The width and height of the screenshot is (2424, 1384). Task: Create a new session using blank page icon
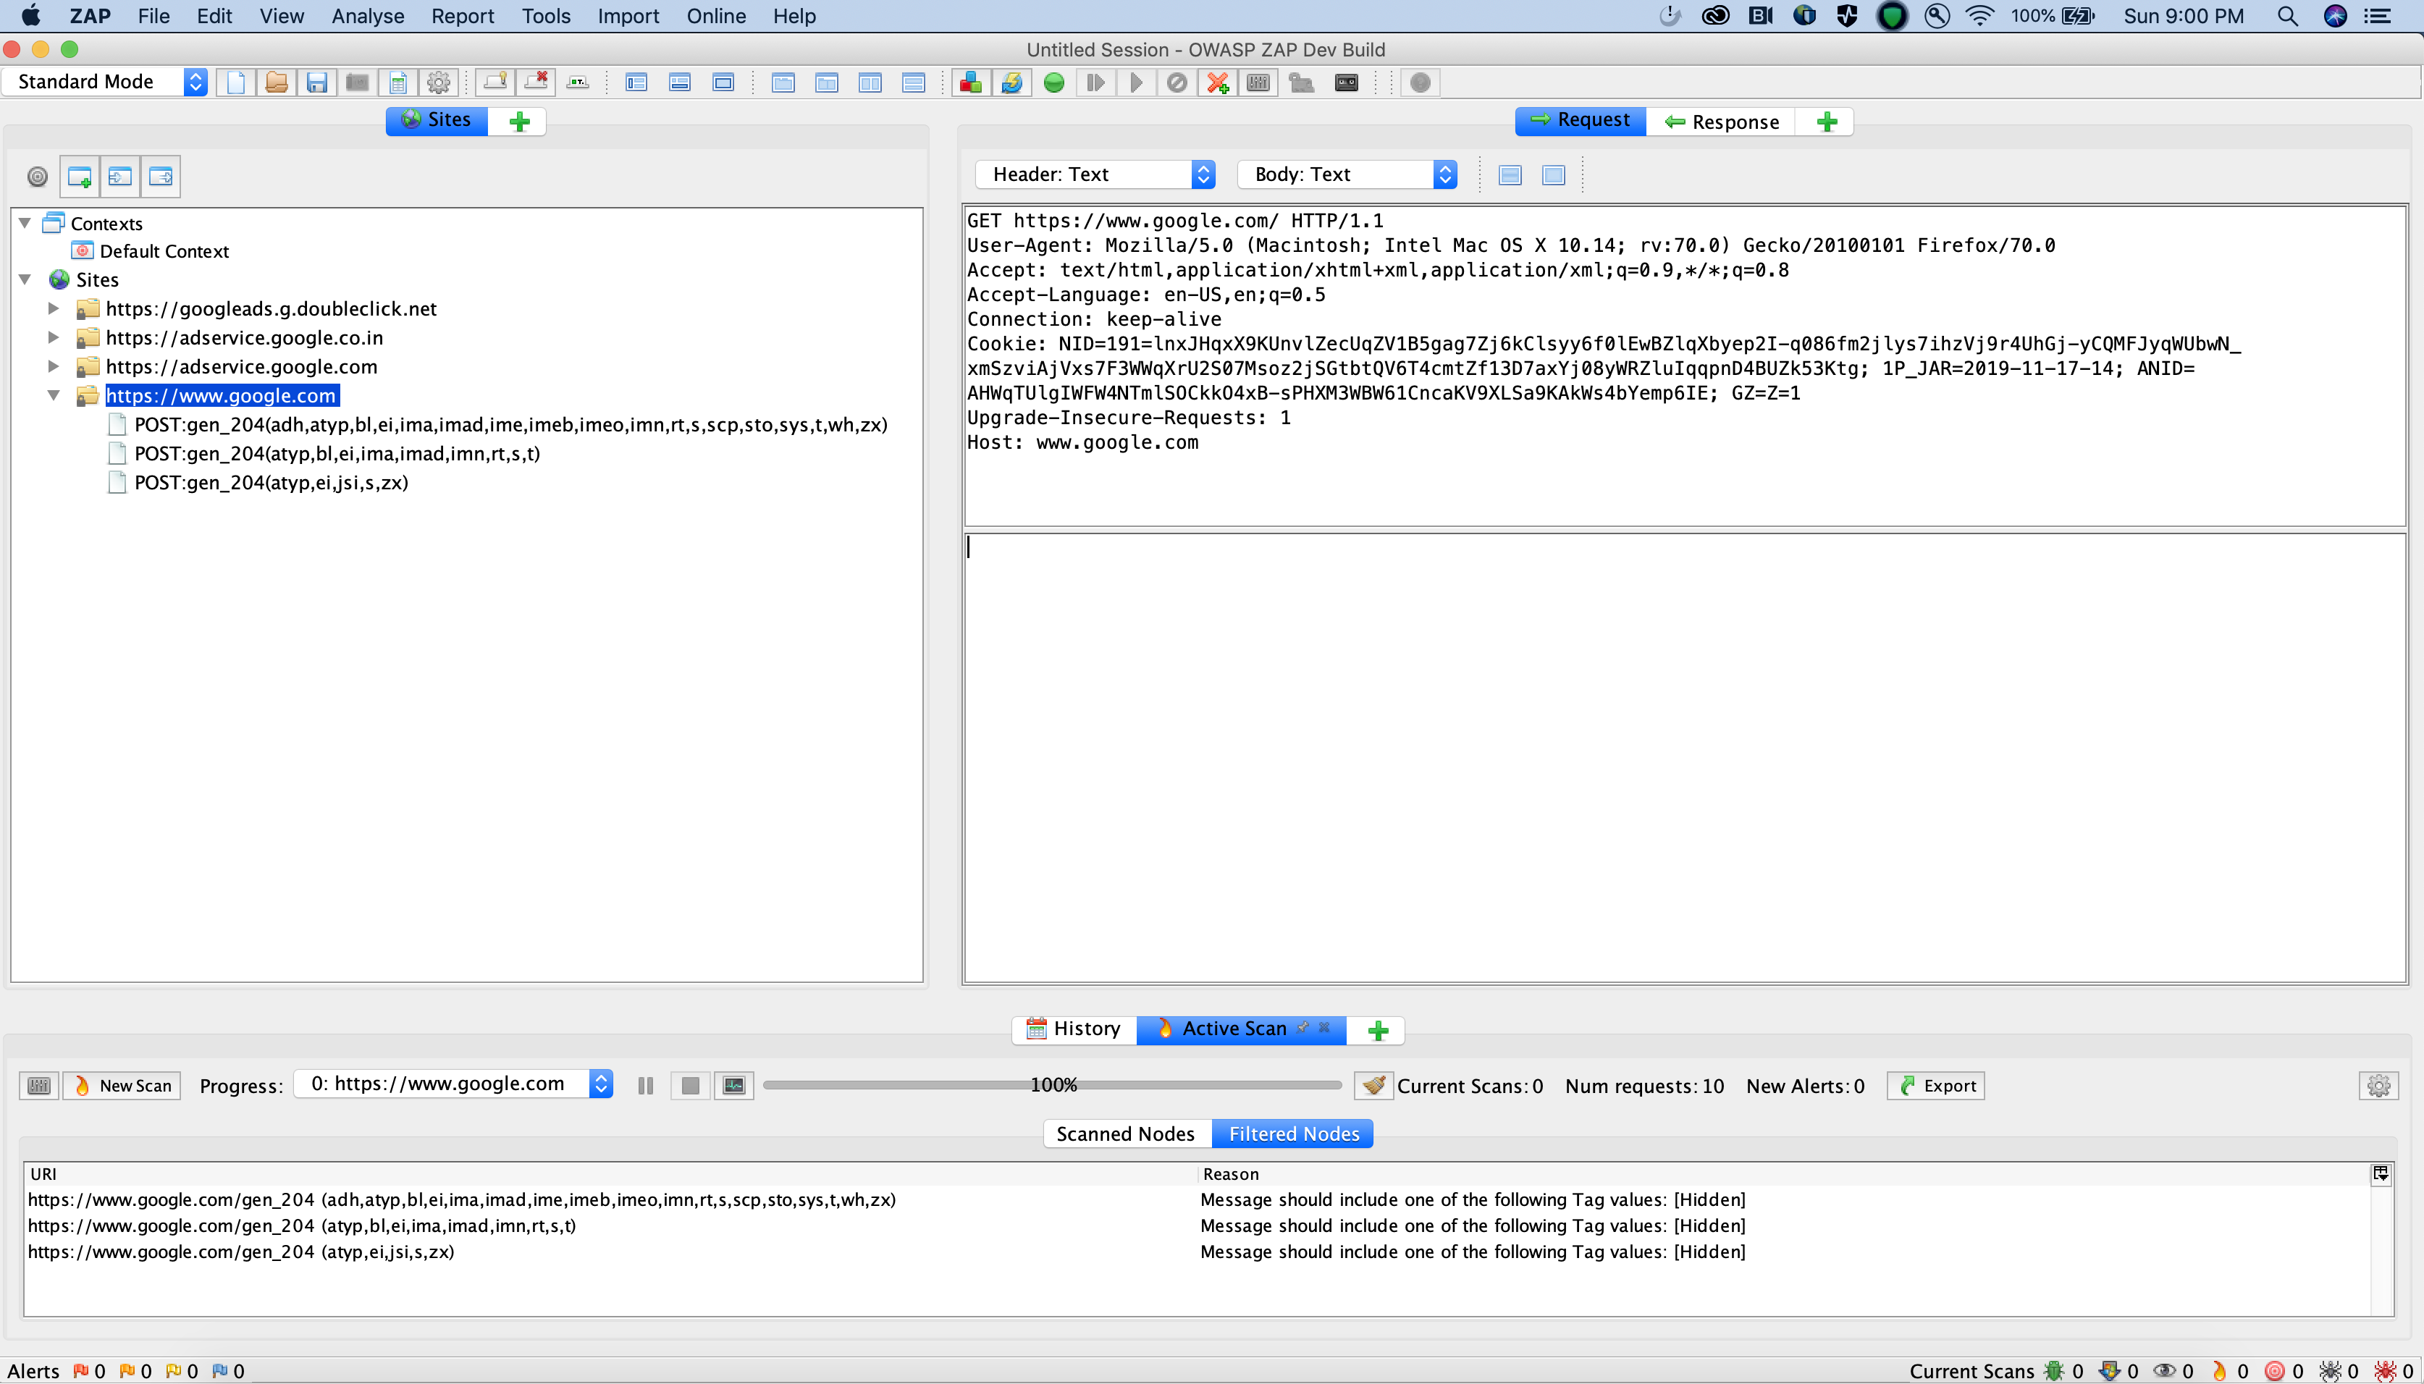pos(235,83)
